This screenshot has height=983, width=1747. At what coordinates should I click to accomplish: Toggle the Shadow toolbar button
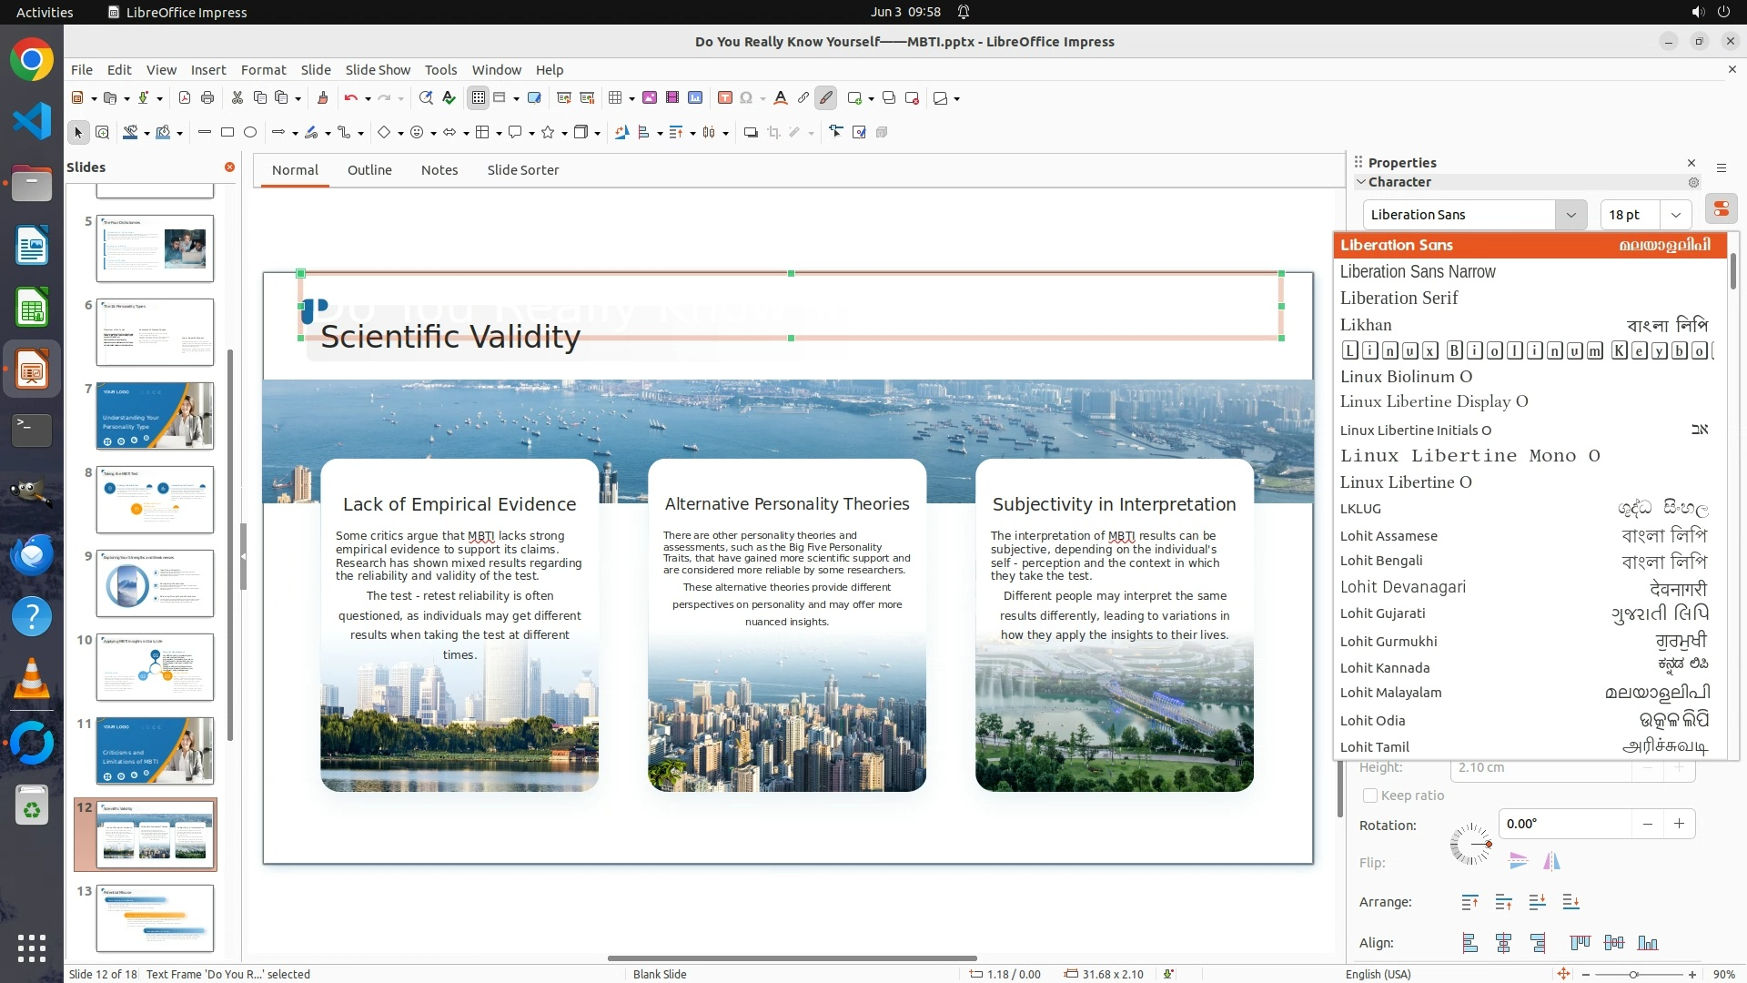751,133
